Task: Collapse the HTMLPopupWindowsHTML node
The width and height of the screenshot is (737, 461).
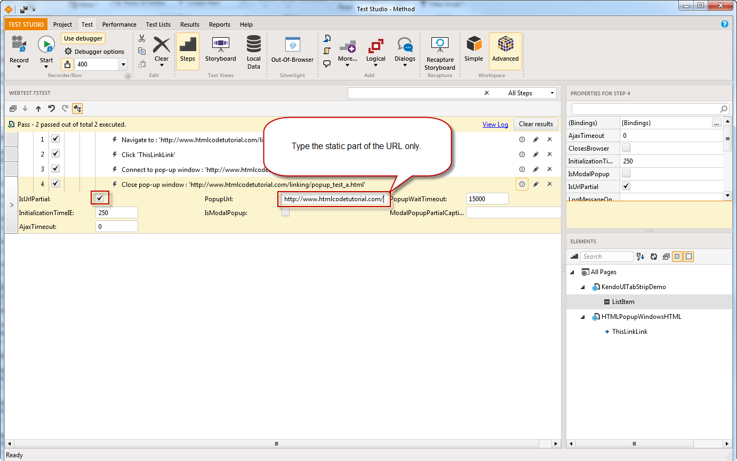Action: [583, 317]
